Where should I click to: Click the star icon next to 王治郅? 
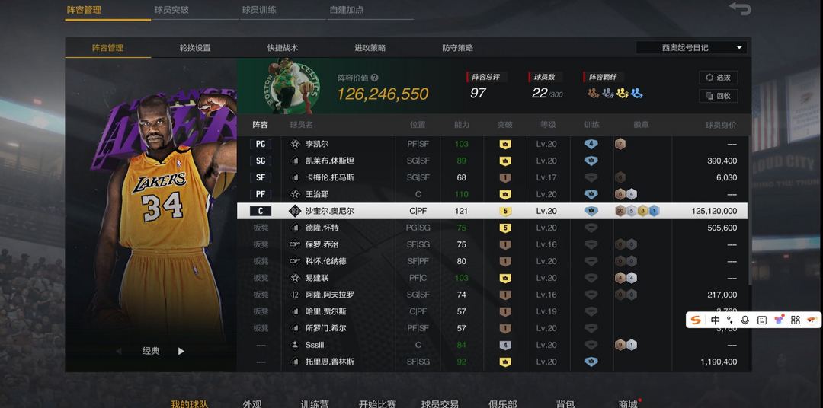coord(295,195)
